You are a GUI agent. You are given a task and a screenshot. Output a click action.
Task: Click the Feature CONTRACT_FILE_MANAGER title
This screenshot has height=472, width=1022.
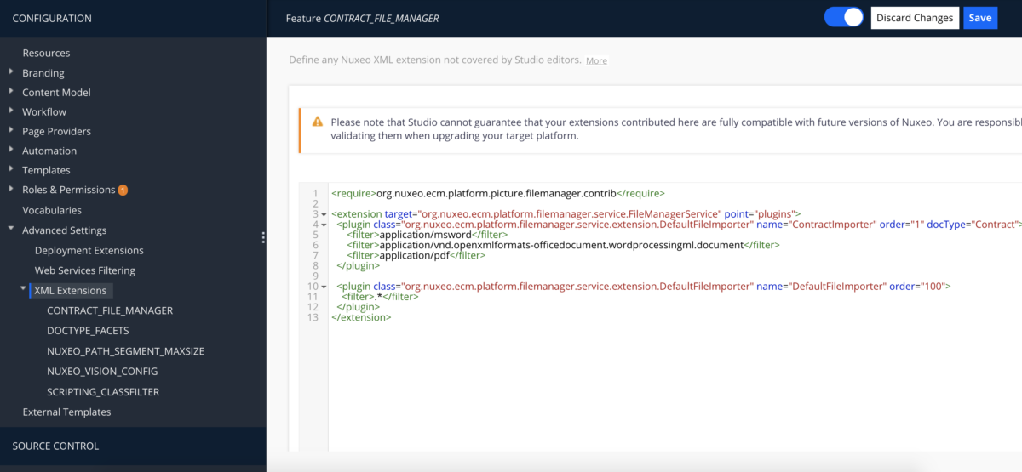[362, 18]
